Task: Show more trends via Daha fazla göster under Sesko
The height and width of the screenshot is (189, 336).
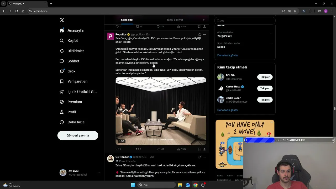Action: tap(228, 55)
